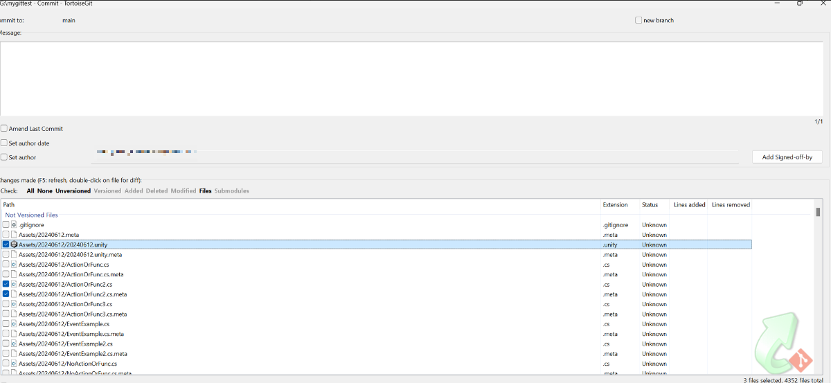Click the Not Versioned Files group header
The image size is (831, 383).
32,215
